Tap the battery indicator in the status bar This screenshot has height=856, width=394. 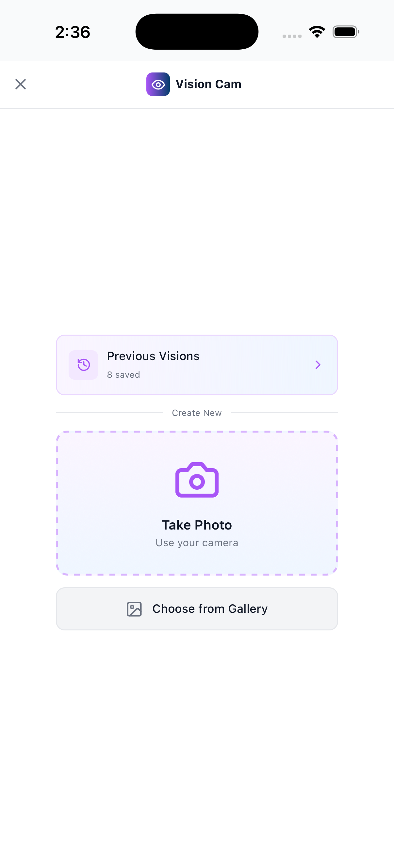pos(345,31)
